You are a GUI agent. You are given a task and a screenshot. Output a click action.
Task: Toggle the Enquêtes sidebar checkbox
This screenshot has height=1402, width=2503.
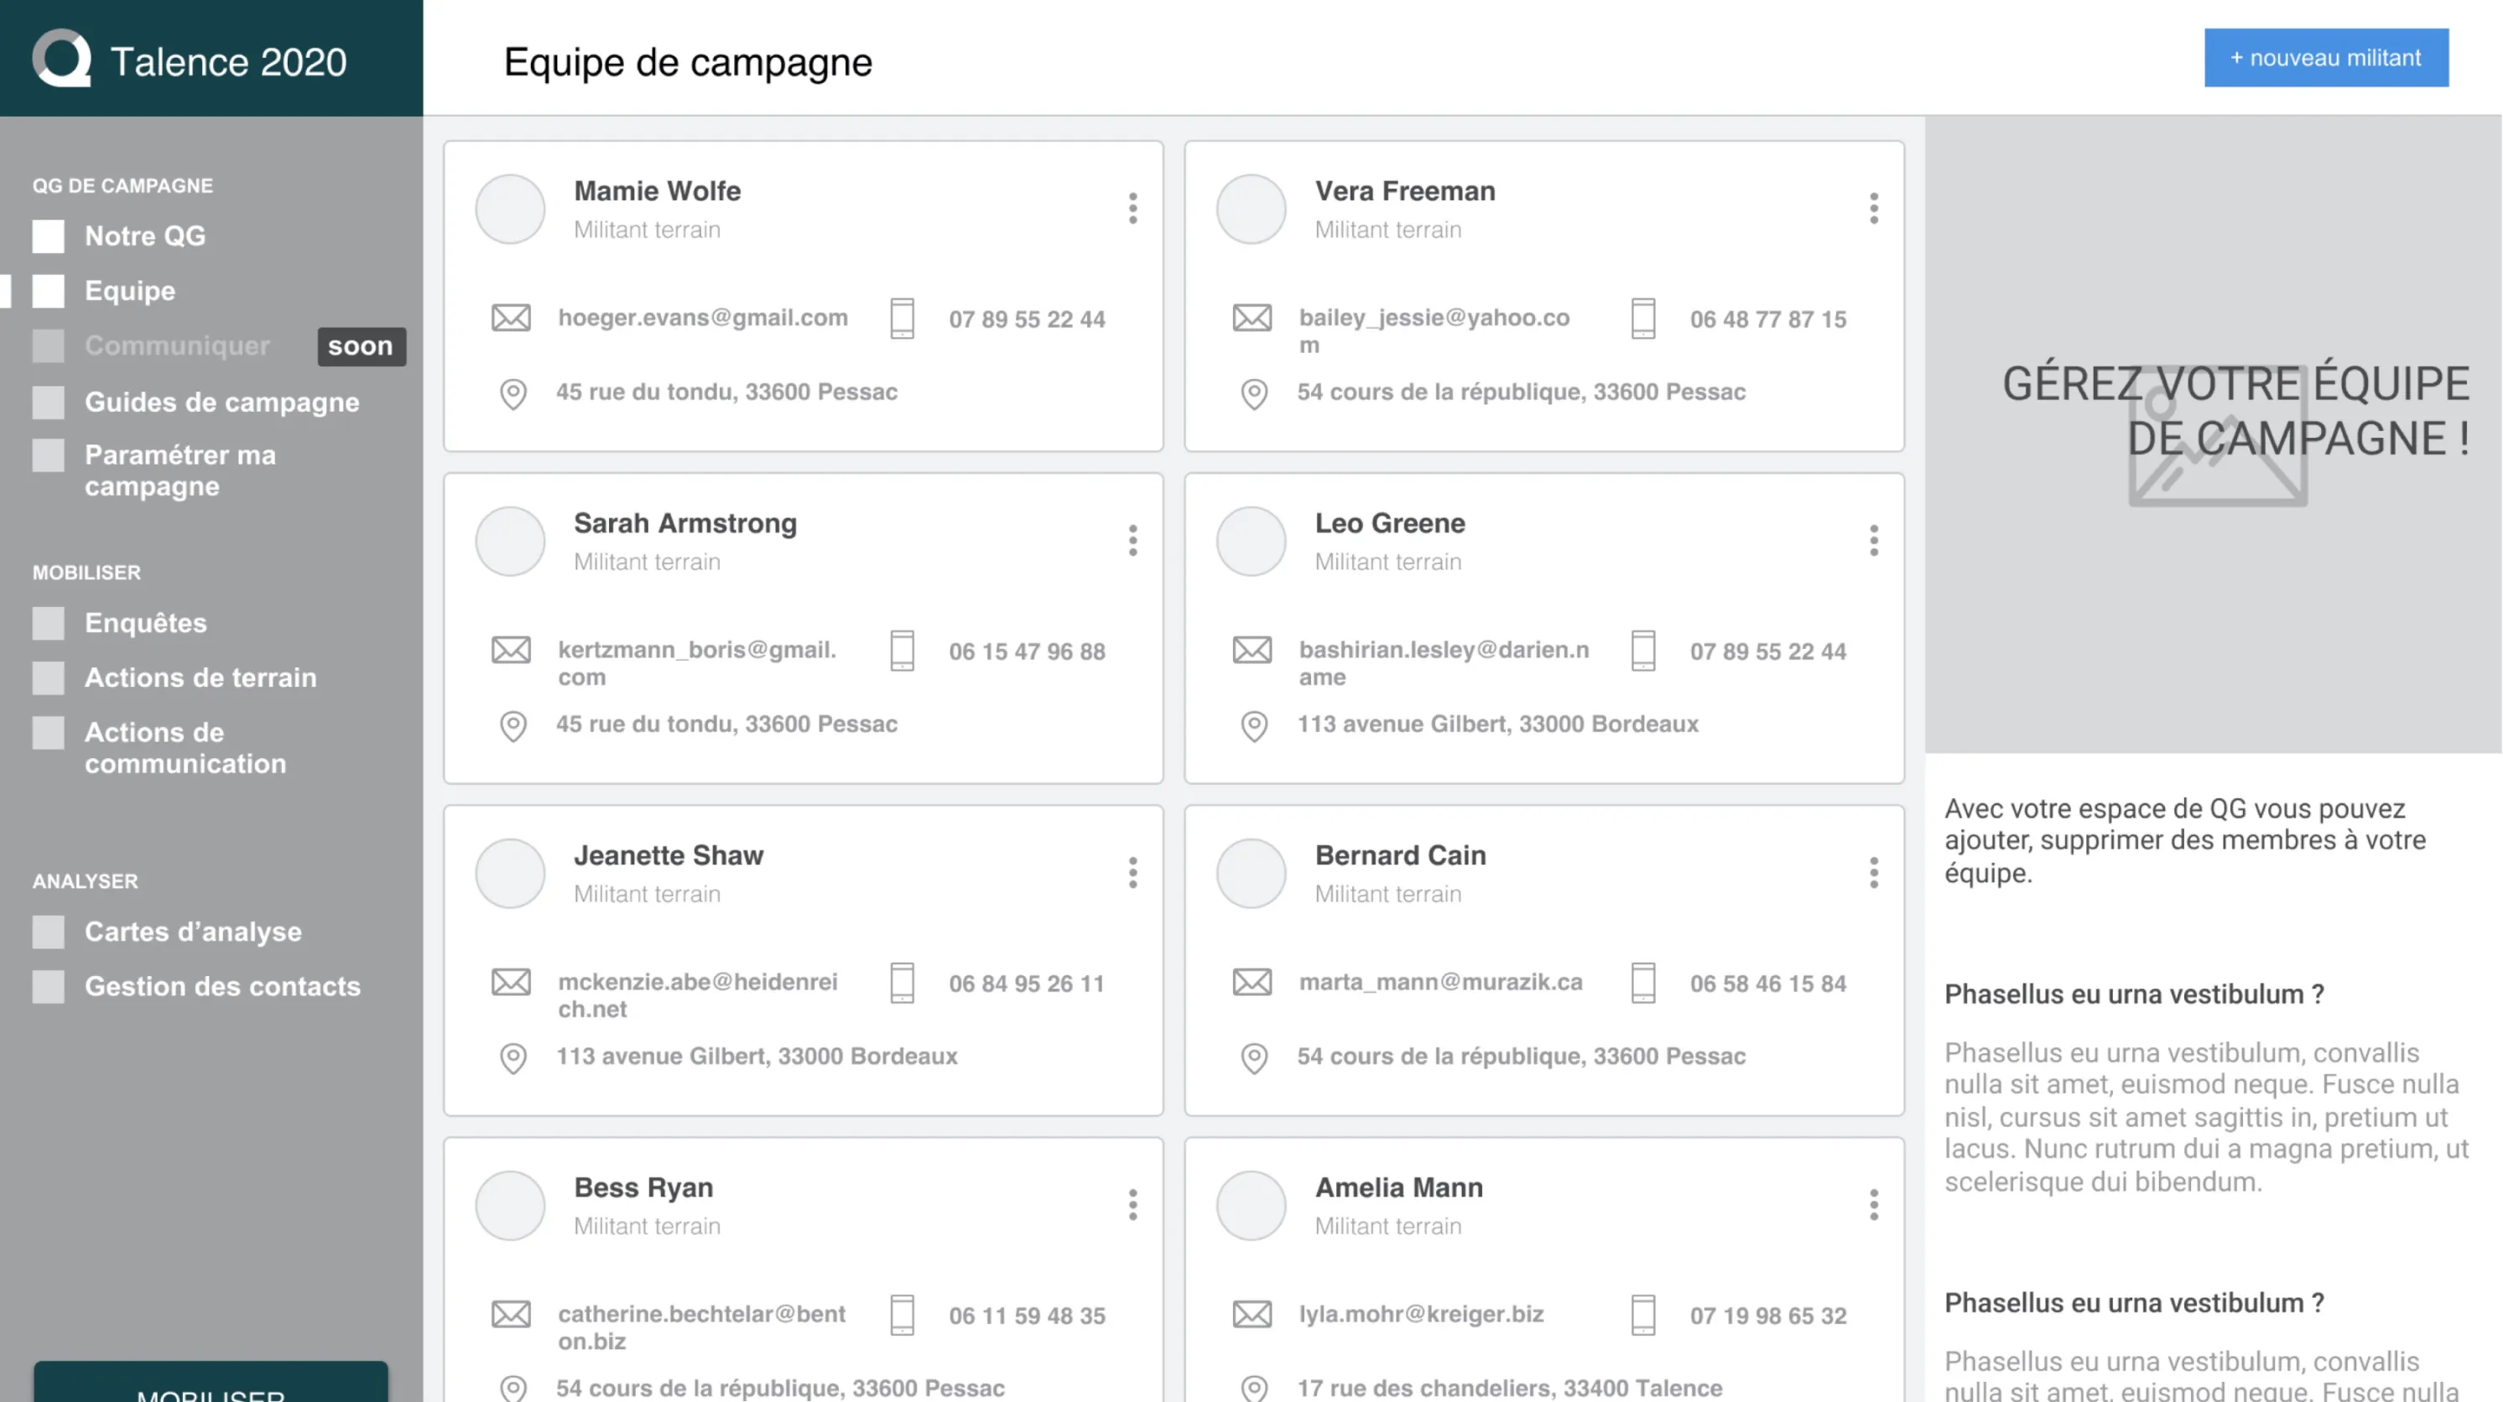click(x=48, y=623)
